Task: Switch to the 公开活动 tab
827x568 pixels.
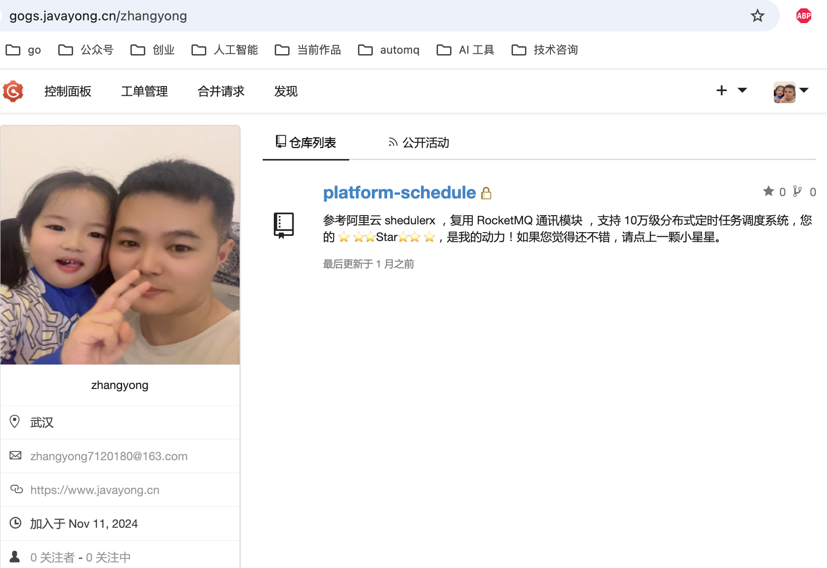Action: pyautogui.click(x=419, y=142)
